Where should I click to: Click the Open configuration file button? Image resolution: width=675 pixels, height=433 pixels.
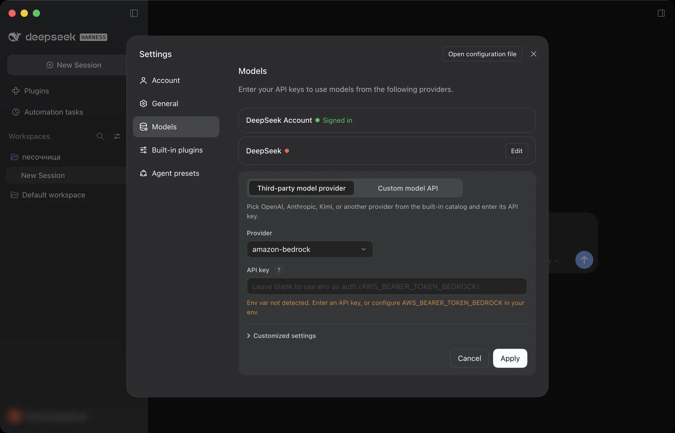[482, 54]
